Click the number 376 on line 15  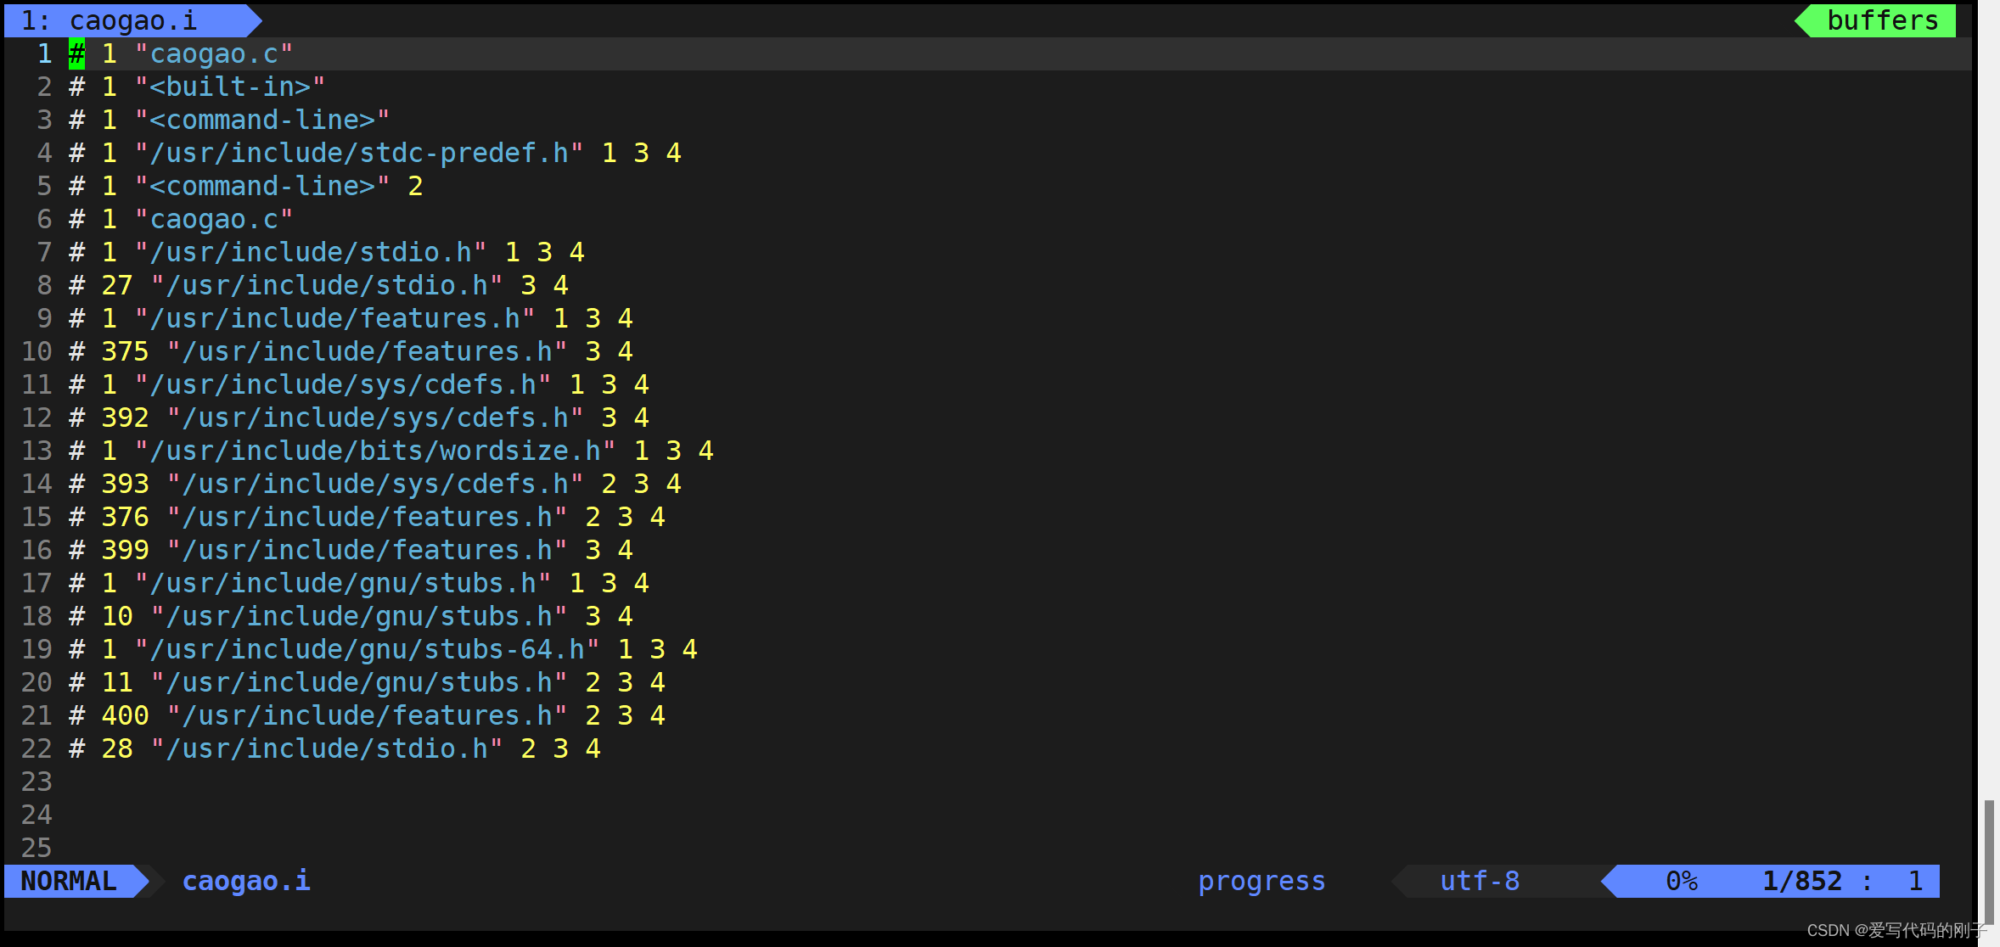pyautogui.click(x=125, y=517)
